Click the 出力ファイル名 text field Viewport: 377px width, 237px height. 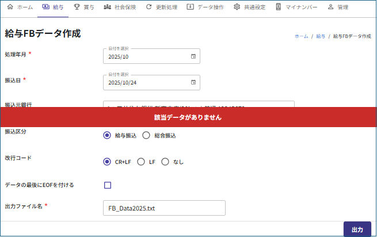click(164, 208)
